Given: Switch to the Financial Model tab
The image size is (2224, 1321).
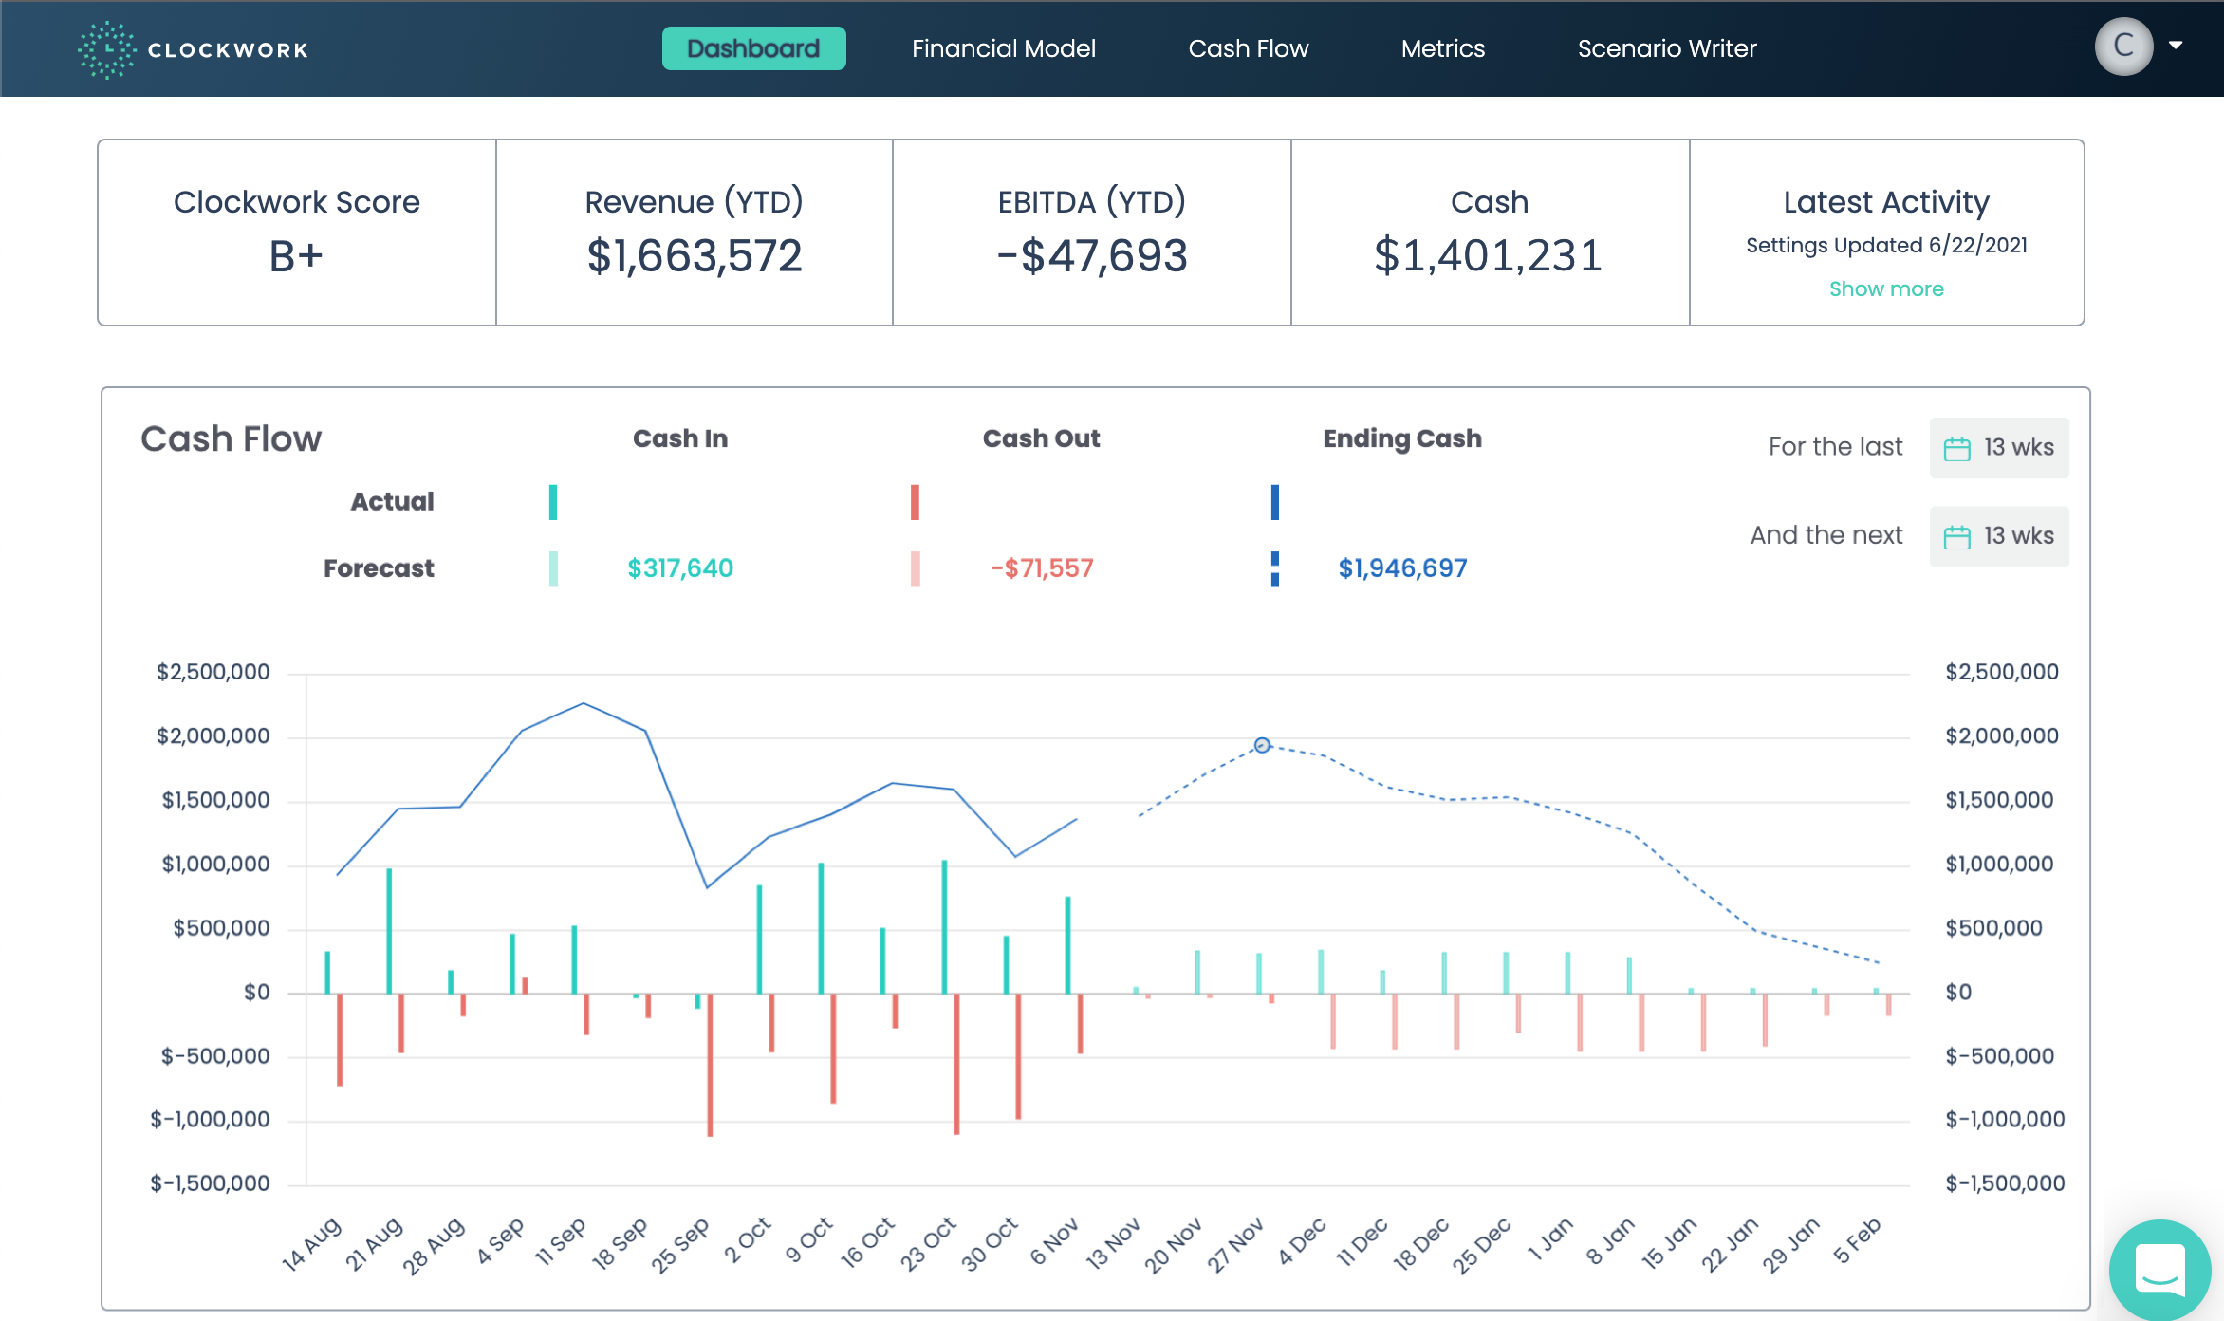Looking at the screenshot, I should pos(1003,48).
